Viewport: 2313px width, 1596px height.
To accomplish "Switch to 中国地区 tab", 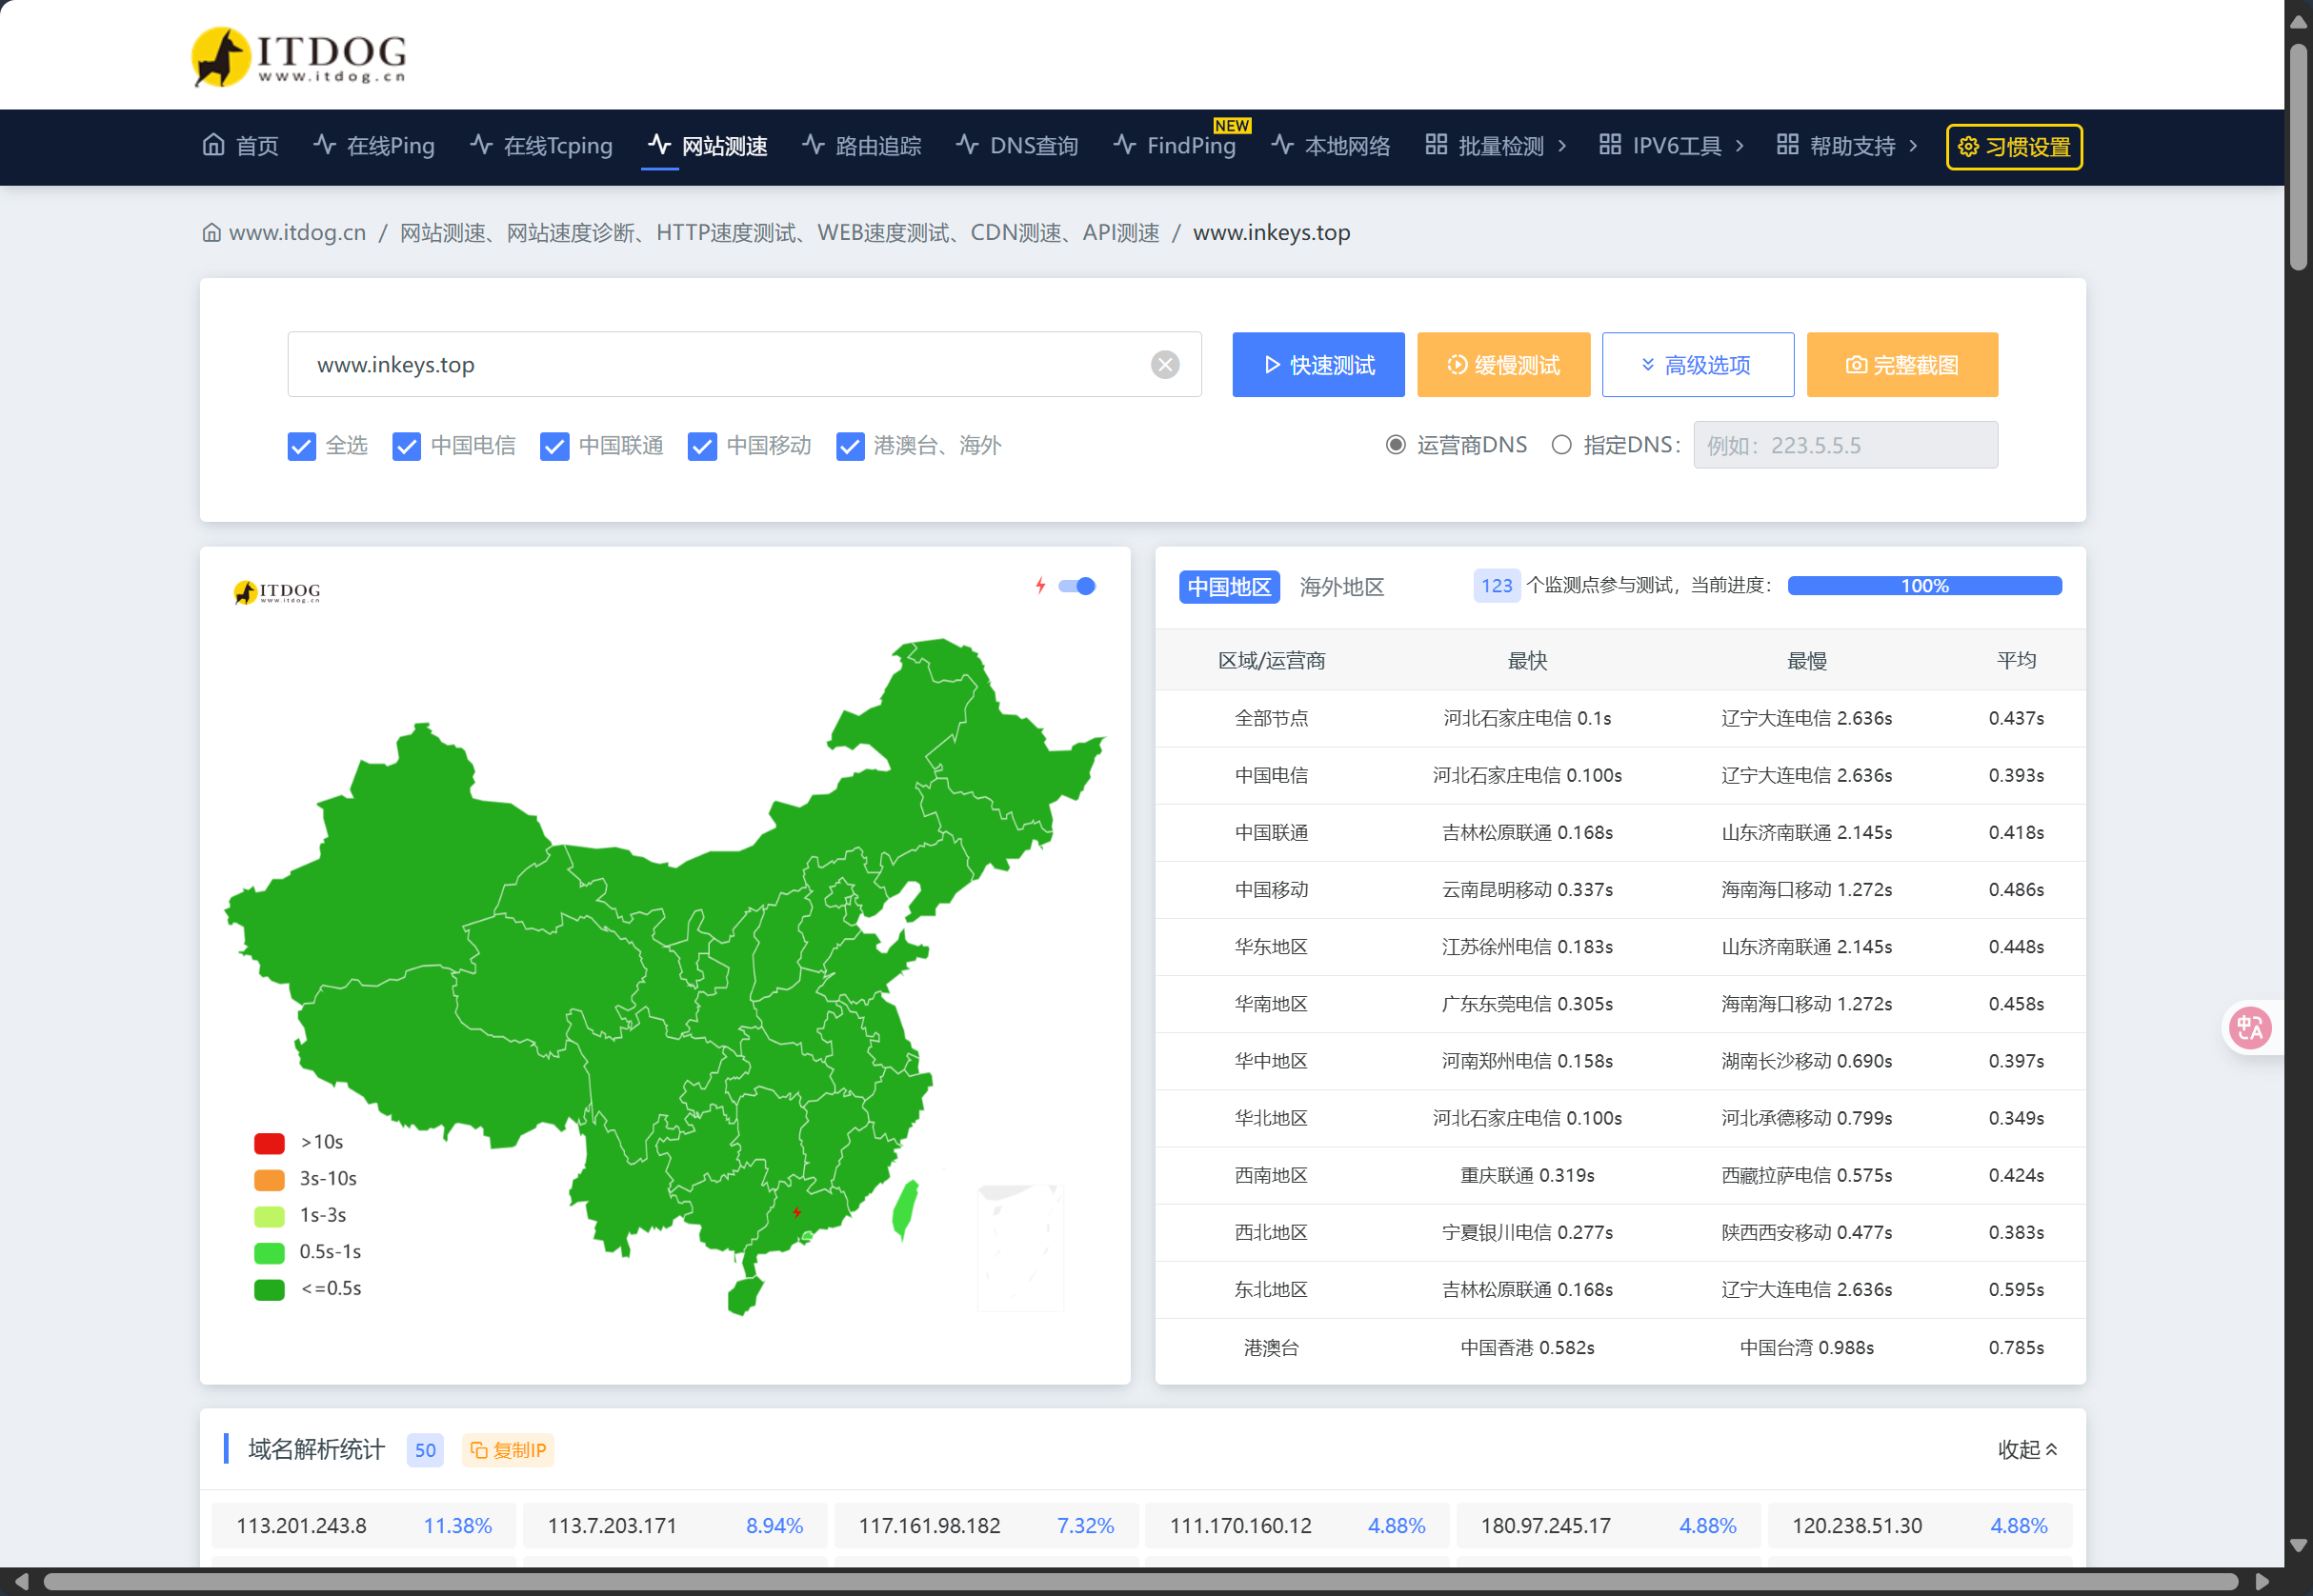I will pyautogui.click(x=1229, y=587).
